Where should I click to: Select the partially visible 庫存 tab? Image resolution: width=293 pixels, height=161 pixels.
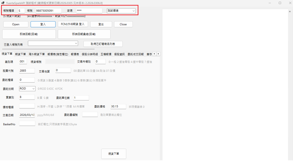pos(149,54)
